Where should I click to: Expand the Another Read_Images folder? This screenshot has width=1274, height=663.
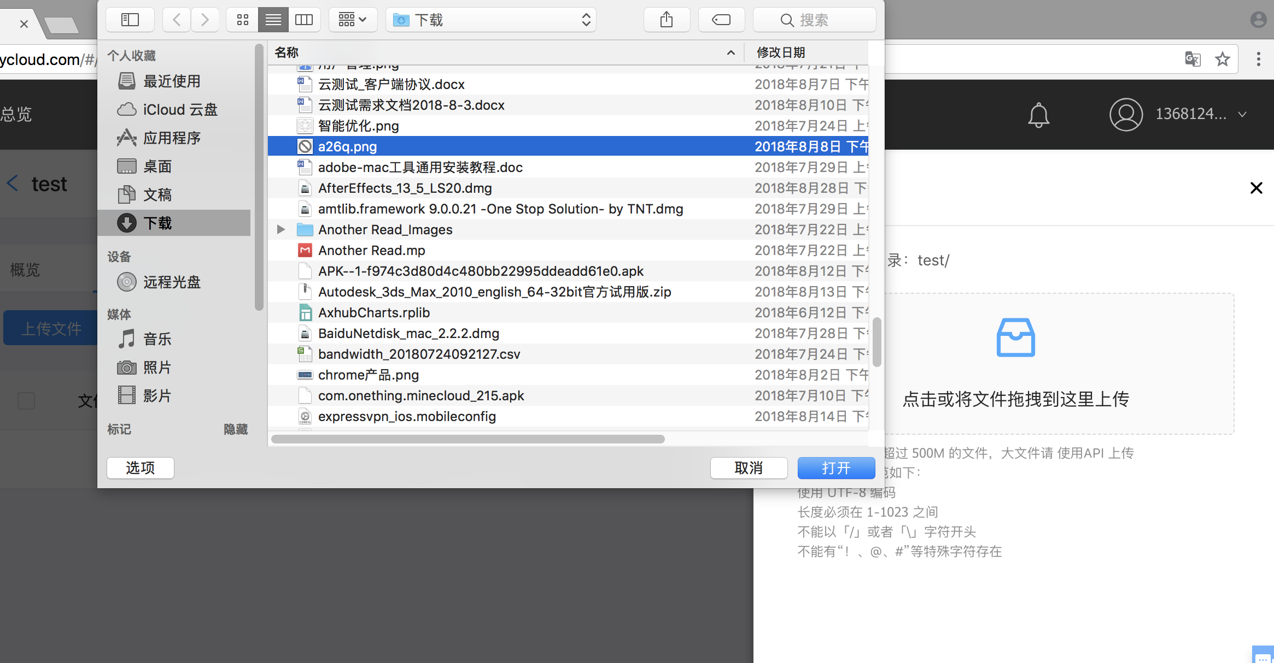[281, 229]
